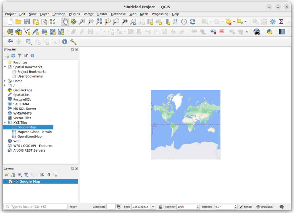Viewport: 294px width, 213px height.
Task: Click the Data Source Manager icon
Action: pos(9,32)
